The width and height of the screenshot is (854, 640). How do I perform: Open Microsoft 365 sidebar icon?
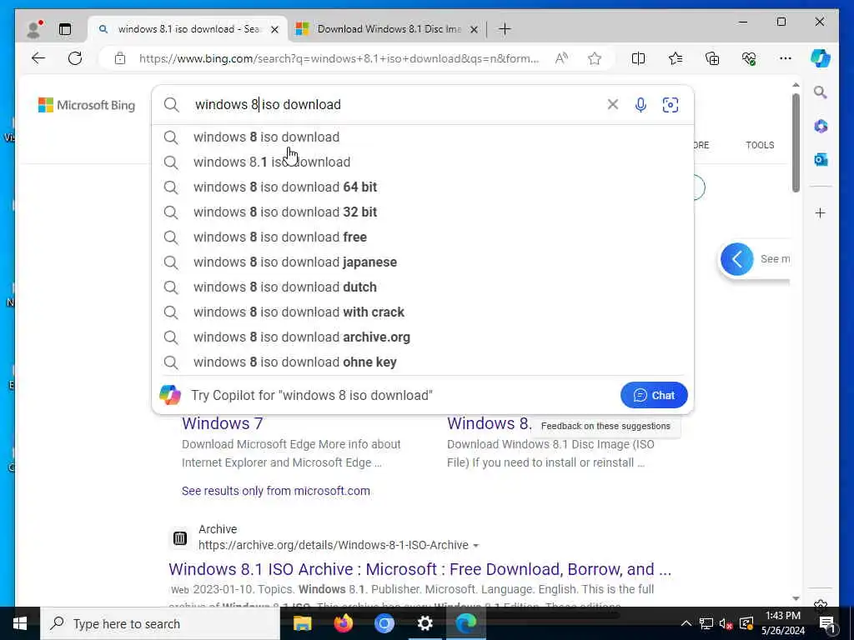point(821,127)
